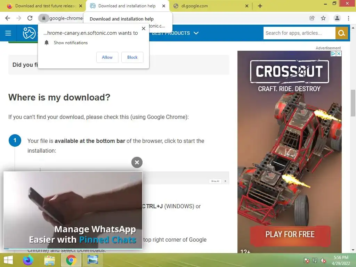This screenshot has width=356, height=267.
Task: Click the network status tray icon
Action: (x=315, y=260)
